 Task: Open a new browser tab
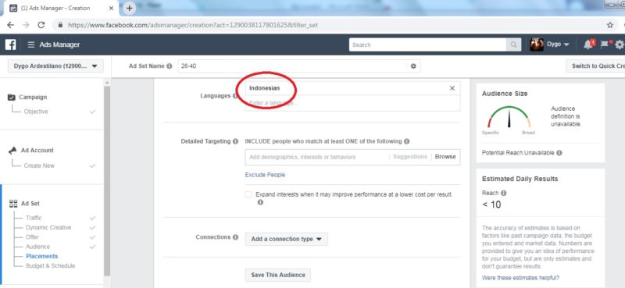click(x=129, y=8)
